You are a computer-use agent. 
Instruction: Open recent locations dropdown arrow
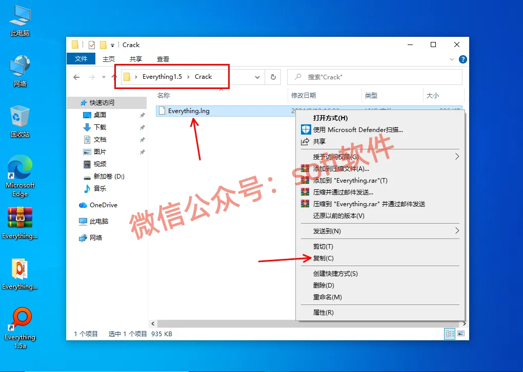click(x=104, y=77)
